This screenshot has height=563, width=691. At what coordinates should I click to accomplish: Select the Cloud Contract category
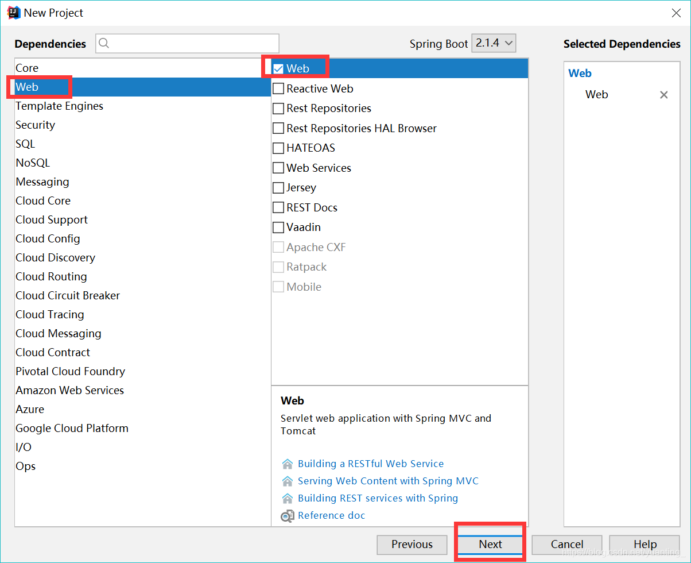click(142, 352)
